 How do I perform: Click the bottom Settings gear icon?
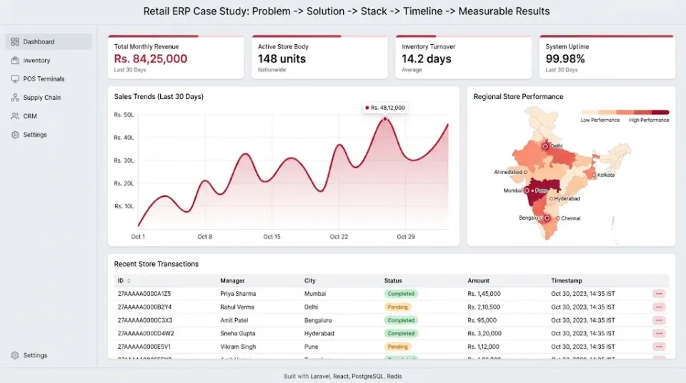pos(15,355)
